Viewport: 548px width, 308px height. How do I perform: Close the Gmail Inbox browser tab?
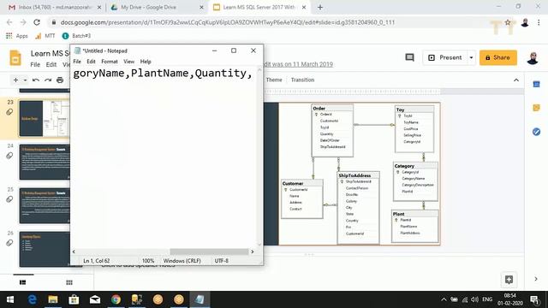tap(99, 8)
